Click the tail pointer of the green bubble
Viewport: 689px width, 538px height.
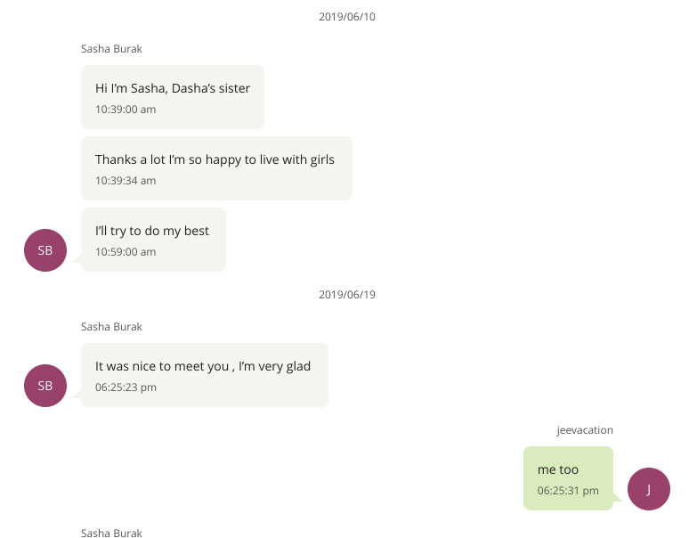point(617,499)
